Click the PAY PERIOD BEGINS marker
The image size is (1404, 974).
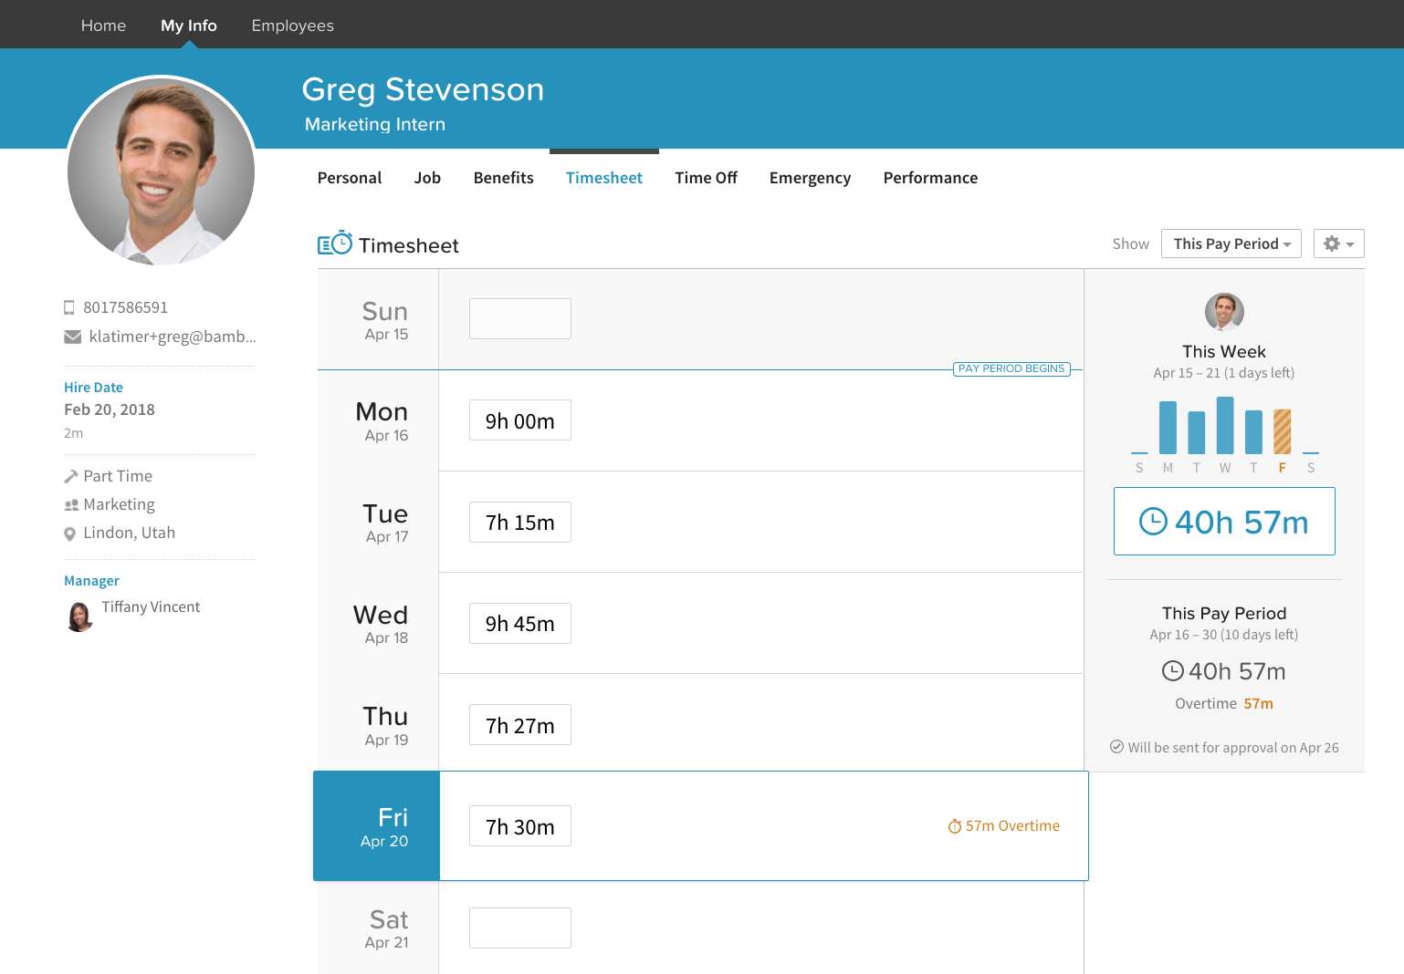tap(1011, 368)
